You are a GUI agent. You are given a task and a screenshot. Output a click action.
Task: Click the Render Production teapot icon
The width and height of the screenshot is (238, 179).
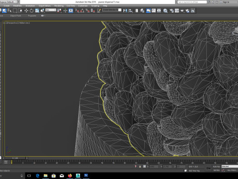tap(182, 11)
